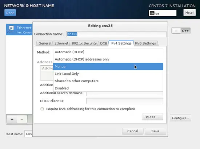The image size is (200, 149).
Task: Go to the IPv6 Settings tab
Action: click(x=145, y=44)
